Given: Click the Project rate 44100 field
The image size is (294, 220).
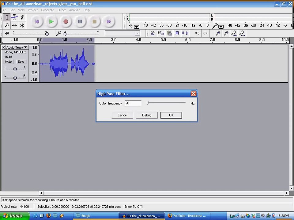Looking at the screenshot, I should [27, 207].
